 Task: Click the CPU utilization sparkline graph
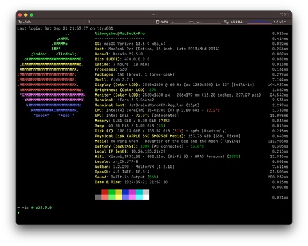(x=195, y=22)
